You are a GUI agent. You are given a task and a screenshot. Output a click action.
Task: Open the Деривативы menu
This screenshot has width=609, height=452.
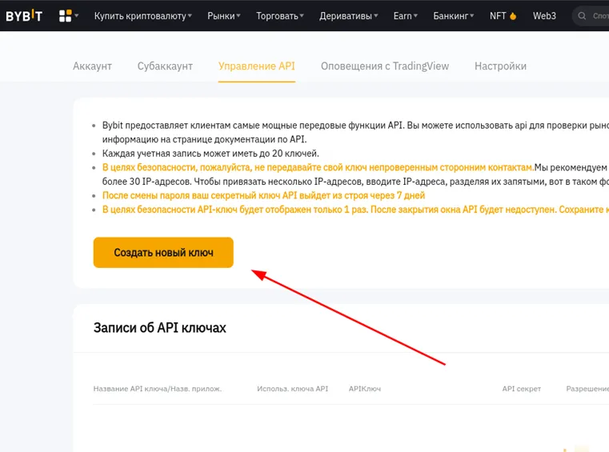coord(348,15)
